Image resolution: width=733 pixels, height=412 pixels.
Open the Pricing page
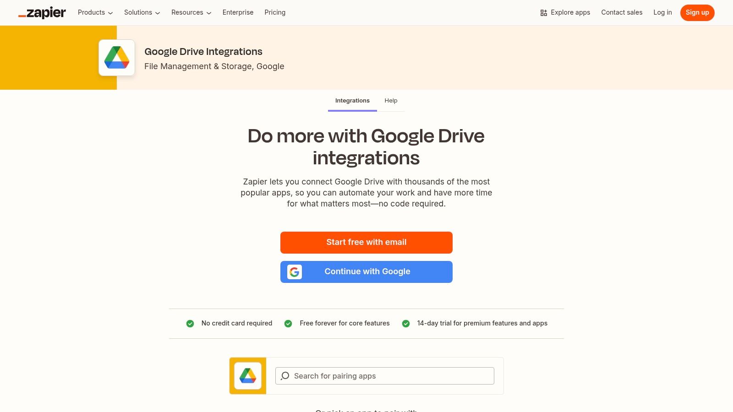tap(275, 12)
